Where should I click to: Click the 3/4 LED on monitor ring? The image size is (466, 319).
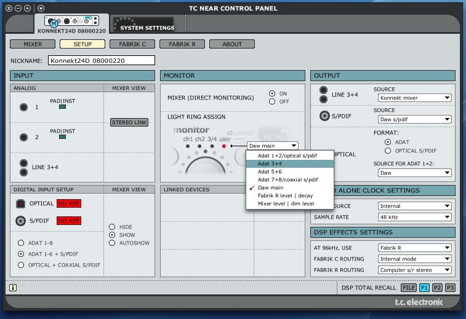[x=212, y=146]
